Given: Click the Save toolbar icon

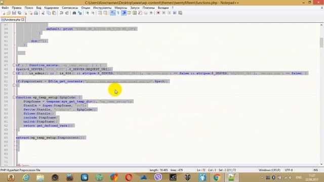Looking at the screenshot, I should (14, 13).
